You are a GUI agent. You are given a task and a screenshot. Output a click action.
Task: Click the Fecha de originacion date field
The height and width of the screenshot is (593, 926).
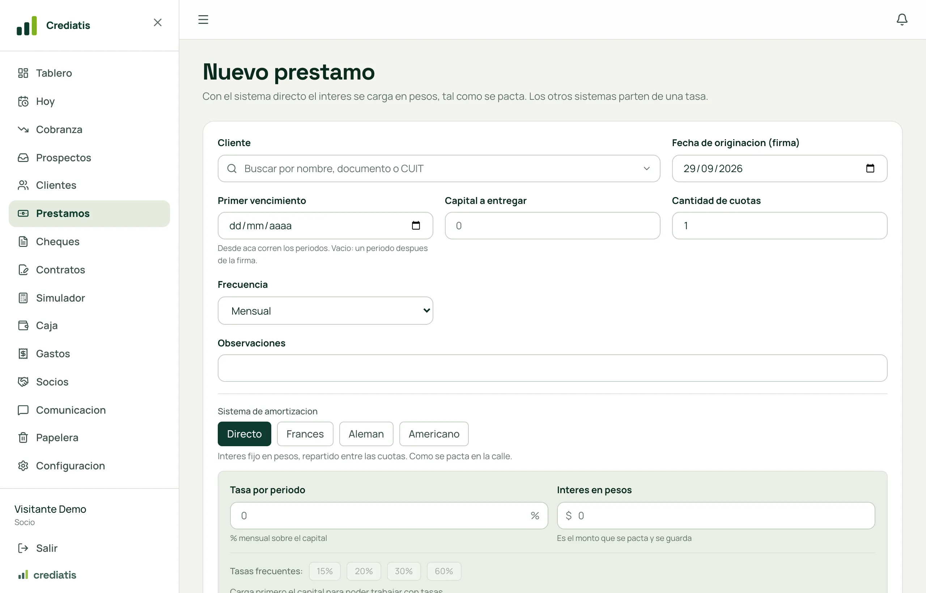pos(780,168)
